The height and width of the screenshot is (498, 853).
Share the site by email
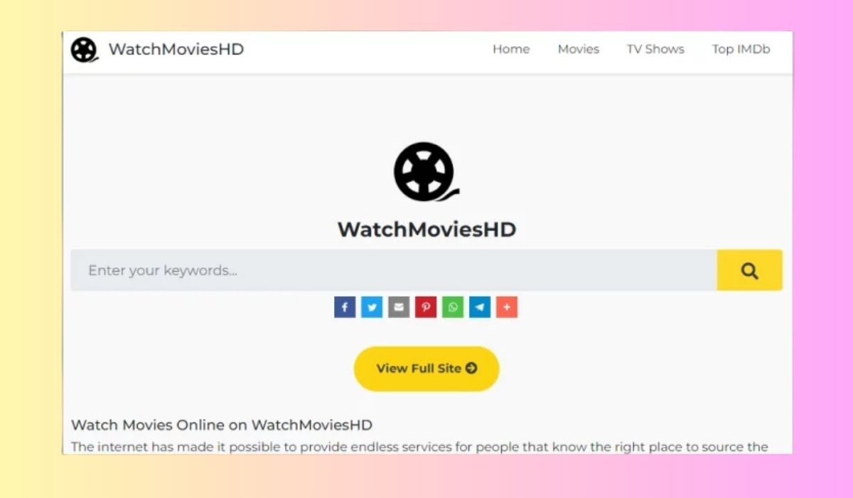[x=399, y=307]
